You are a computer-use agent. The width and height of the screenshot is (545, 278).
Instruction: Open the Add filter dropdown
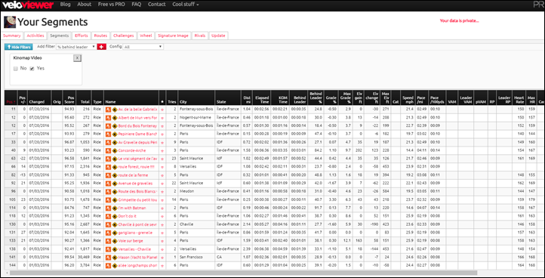pos(76,47)
